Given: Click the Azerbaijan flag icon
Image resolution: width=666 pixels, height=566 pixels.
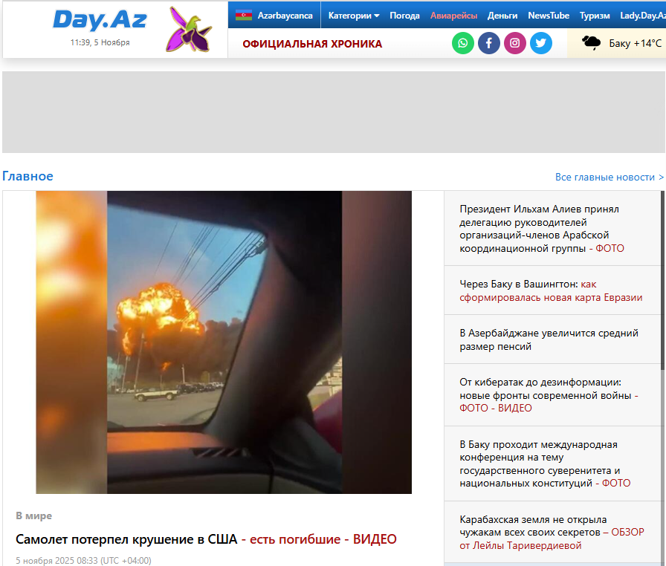Looking at the screenshot, I should pyautogui.click(x=245, y=13).
